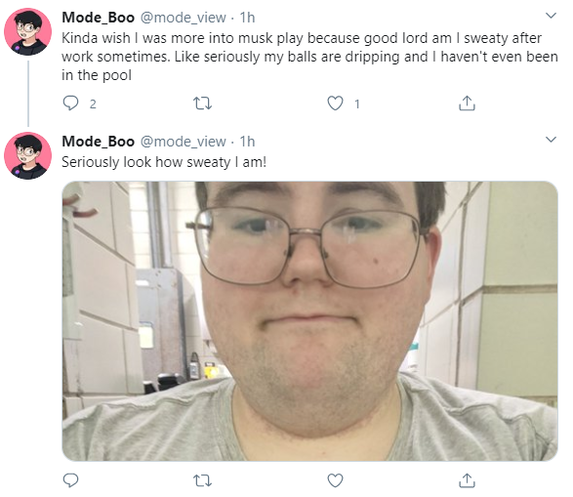Like the photo tweet

tap(335, 480)
